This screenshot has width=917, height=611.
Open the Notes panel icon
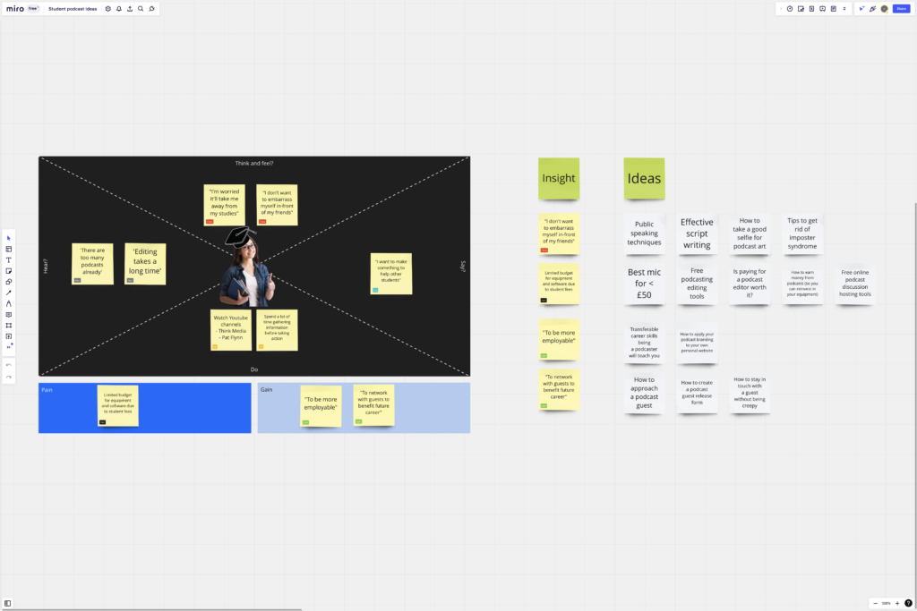(834, 9)
